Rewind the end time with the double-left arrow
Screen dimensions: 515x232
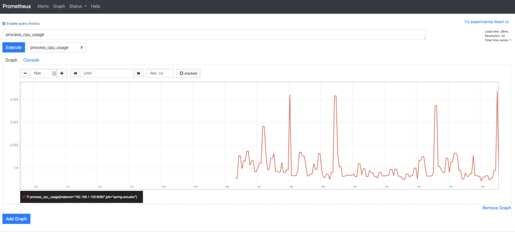pyautogui.click(x=75, y=73)
